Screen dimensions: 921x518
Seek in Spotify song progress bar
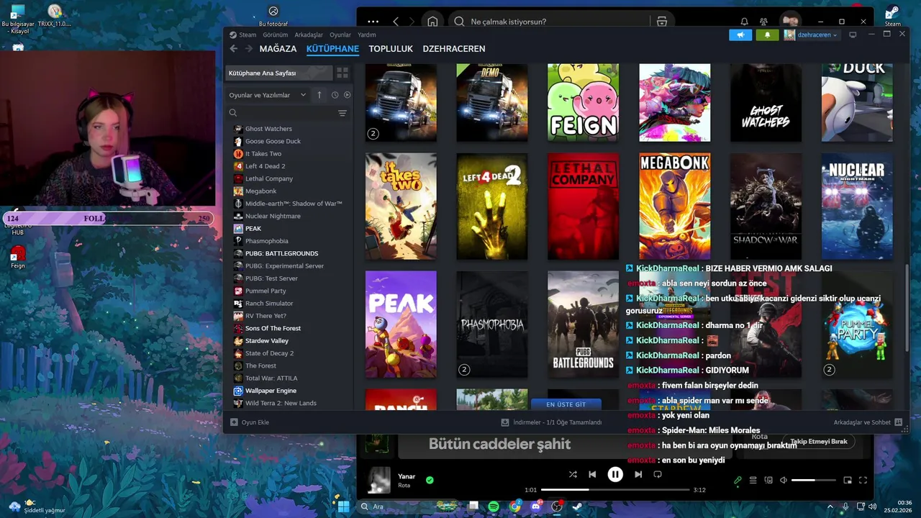click(x=615, y=490)
